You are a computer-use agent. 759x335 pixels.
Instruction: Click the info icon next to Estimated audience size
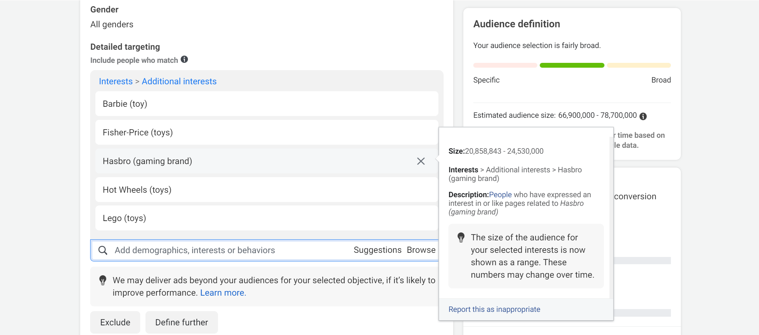tap(643, 116)
